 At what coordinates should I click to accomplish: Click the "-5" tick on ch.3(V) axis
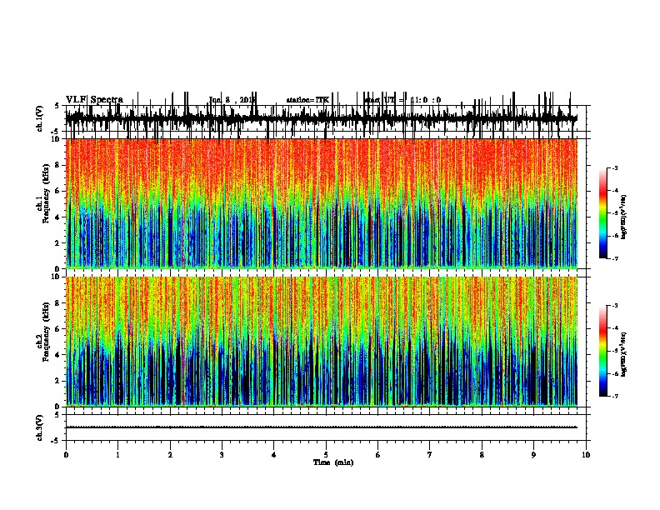tap(56, 441)
